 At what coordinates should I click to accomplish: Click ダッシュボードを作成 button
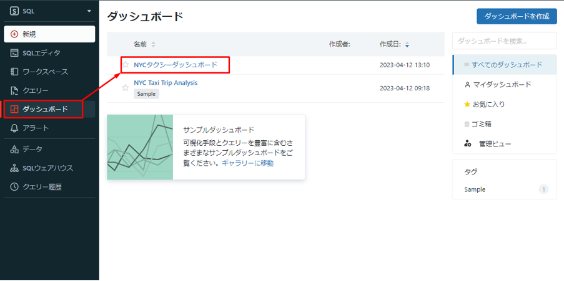(517, 16)
